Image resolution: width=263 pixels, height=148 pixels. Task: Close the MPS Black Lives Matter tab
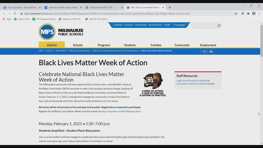163,7
